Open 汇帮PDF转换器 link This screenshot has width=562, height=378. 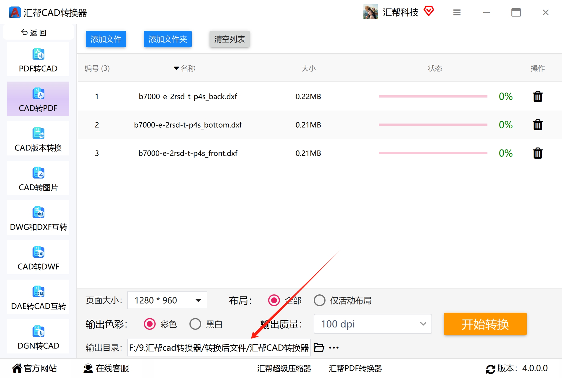coord(355,368)
